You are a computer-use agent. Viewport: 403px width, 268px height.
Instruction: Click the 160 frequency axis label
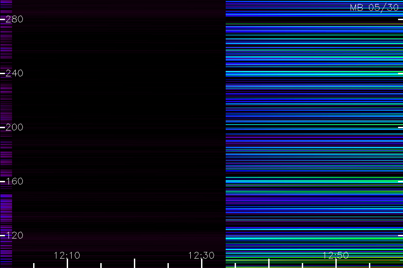coord(14,181)
